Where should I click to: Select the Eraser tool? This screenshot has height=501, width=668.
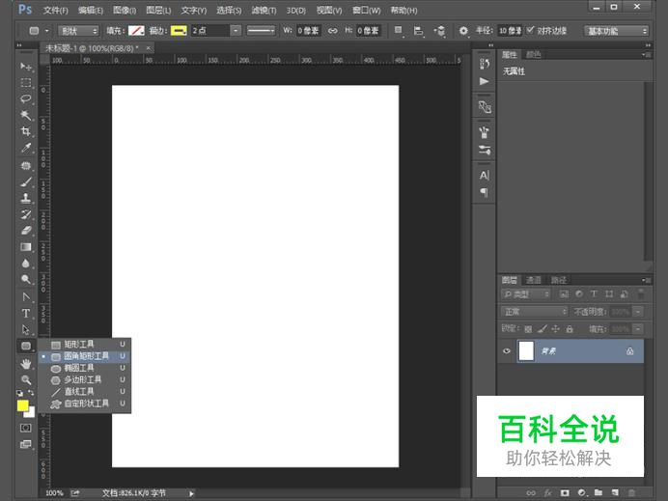pos(26,231)
